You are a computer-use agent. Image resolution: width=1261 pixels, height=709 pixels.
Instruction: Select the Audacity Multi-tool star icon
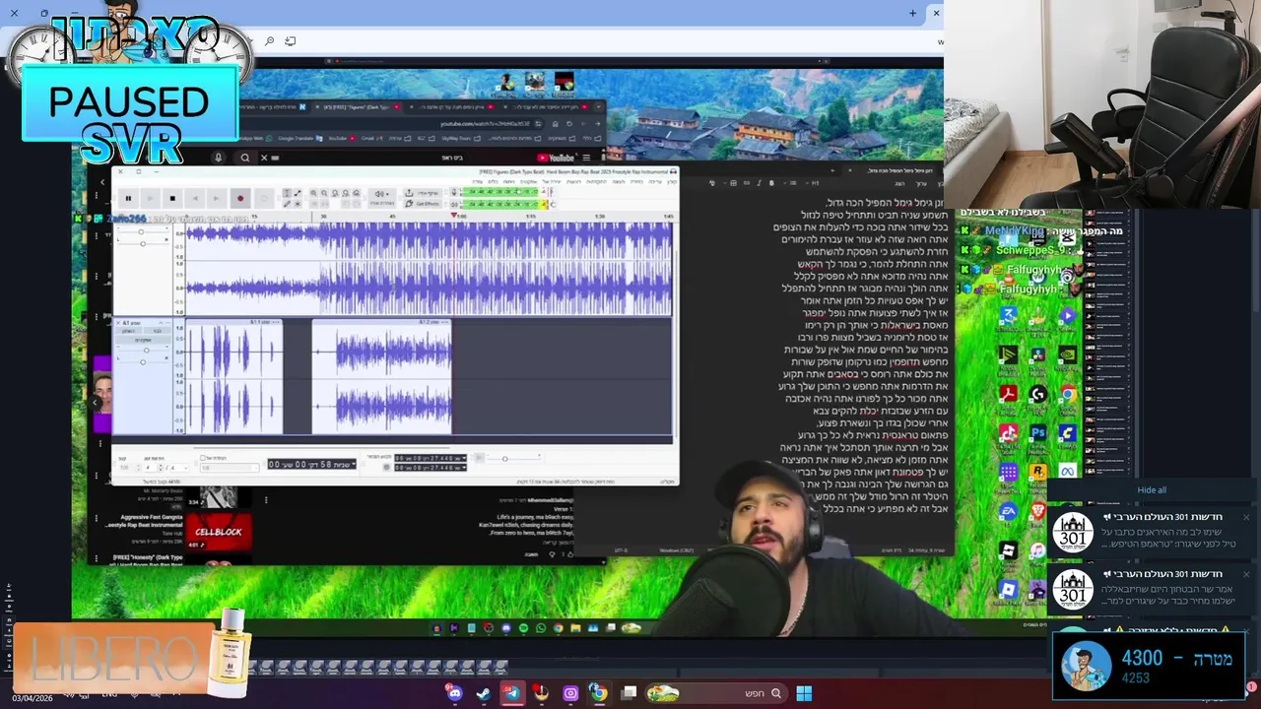coord(298,204)
